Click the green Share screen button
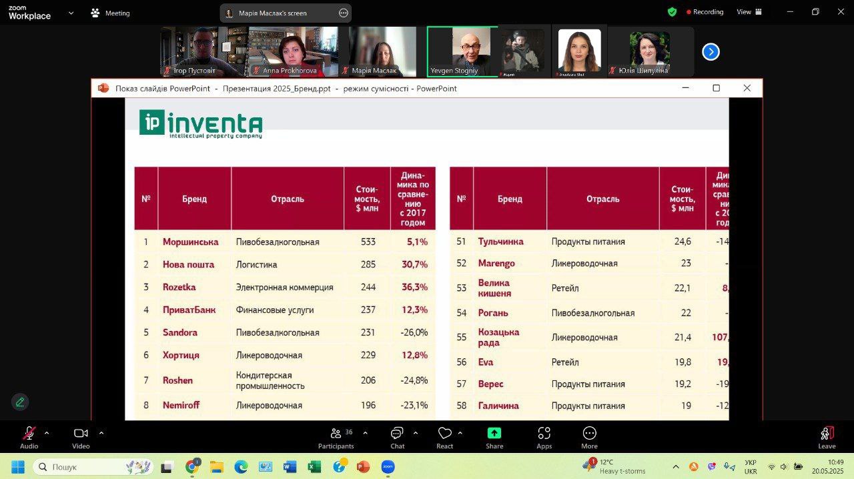854x479 pixels. [x=494, y=438]
